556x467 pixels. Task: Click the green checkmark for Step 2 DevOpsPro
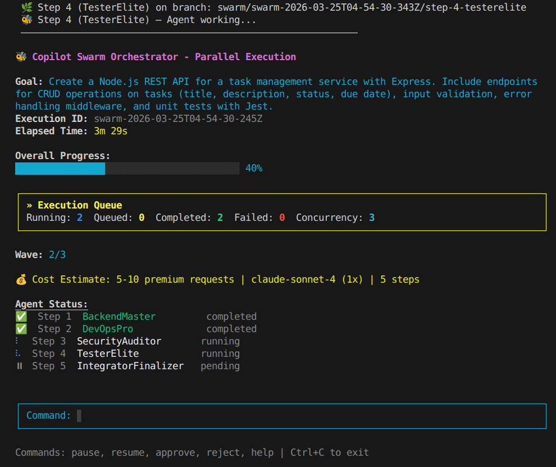[x=20, y=329]
